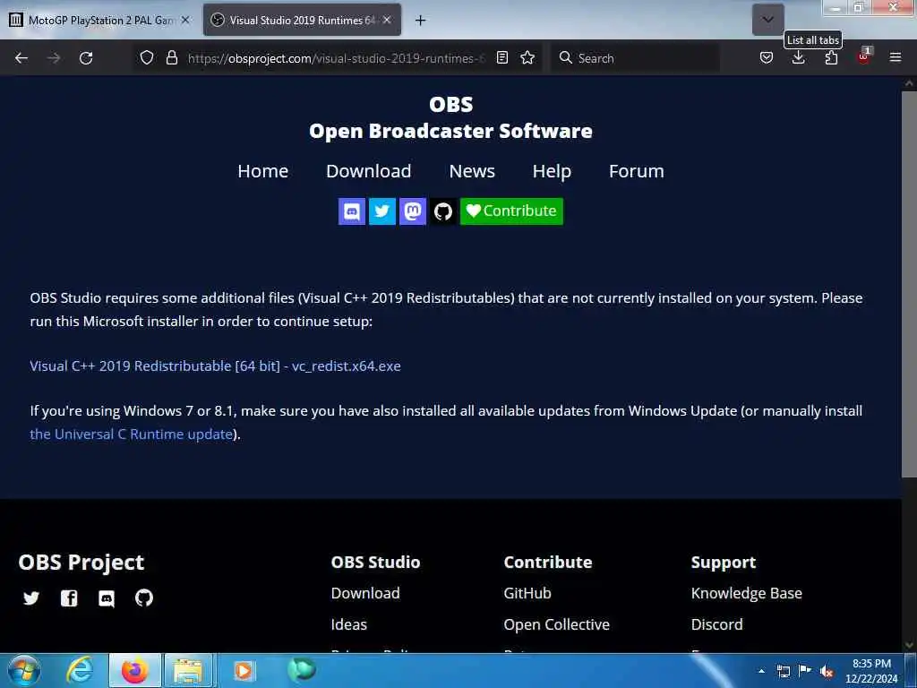Image resolution: width=917 pixels, height=688 pixels.
Task: Go back to the previous page
Action: pyautogui.click(x=21, y=58)
